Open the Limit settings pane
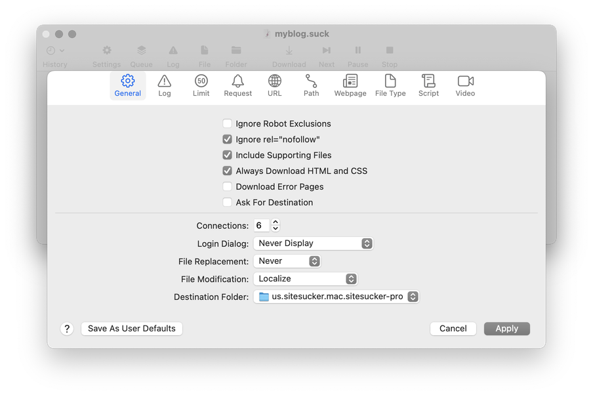593x397 pixels. tap(201, 85)
